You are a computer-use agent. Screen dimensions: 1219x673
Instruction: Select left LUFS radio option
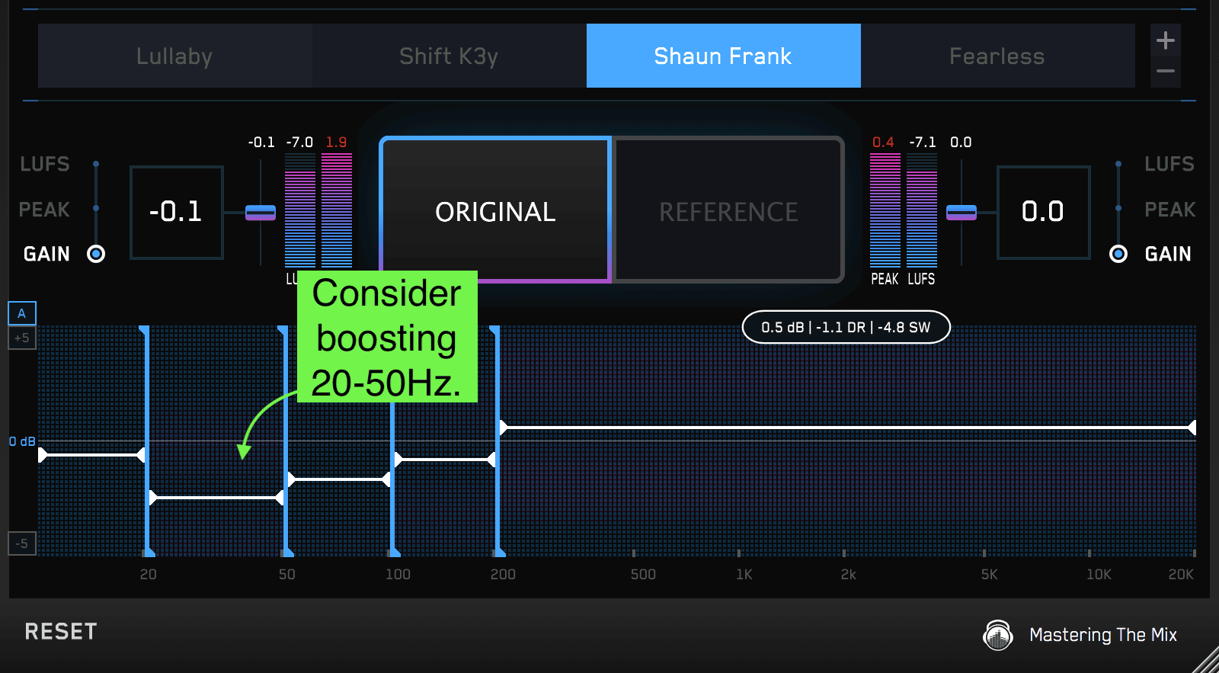(x=96, y=164)
